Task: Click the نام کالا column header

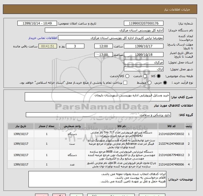Action: (122, 126)
